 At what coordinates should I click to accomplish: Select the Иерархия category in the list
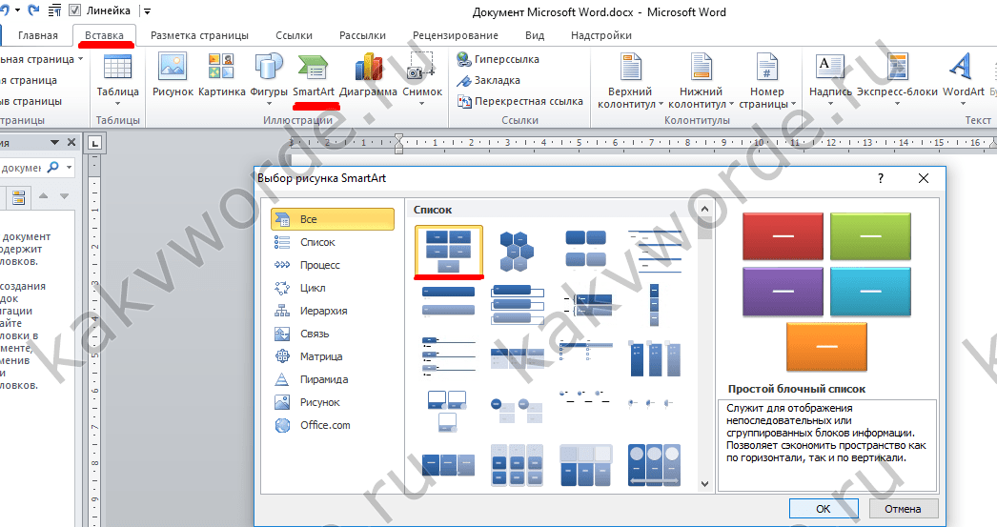pyautogui.click(x=323, y=311)
